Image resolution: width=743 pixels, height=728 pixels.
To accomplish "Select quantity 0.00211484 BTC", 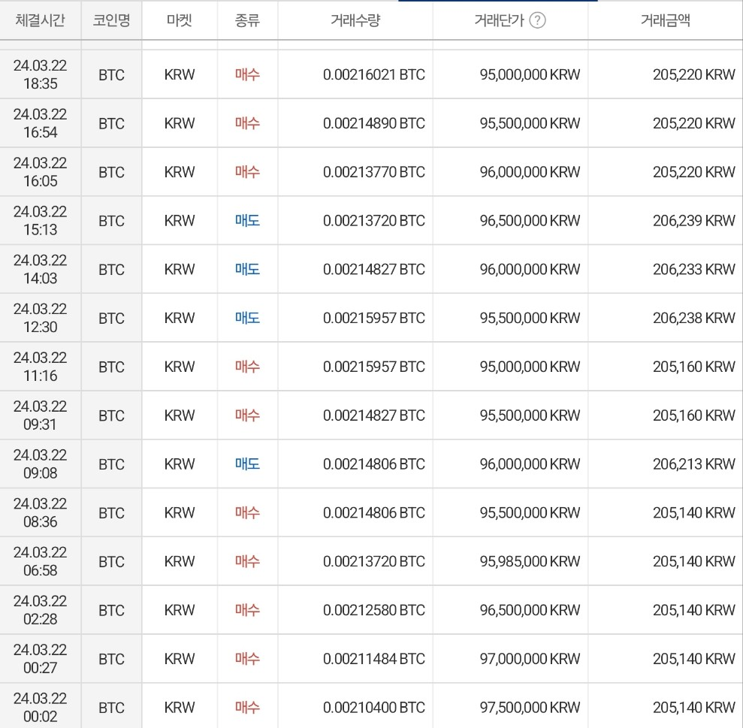I will tap(374, 659).
